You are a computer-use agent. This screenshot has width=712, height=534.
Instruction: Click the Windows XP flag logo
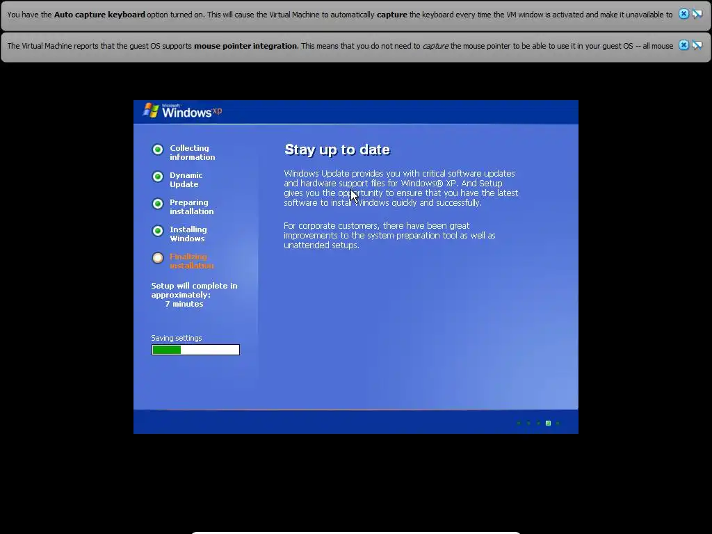pos(151,110)
